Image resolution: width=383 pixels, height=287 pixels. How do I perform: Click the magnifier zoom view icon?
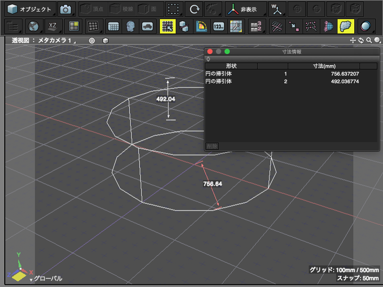click(369, 41)
